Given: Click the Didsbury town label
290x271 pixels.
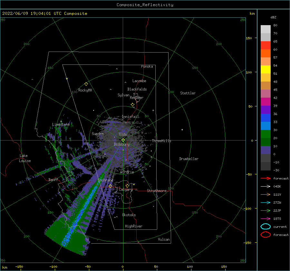Looking at the screenshot, I should 121,144.
